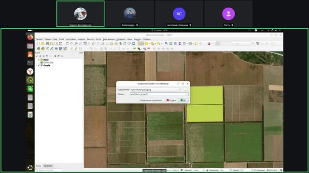Click the Statistical Summary sigma icon
The image size is (309, 173).
(180, 44)
